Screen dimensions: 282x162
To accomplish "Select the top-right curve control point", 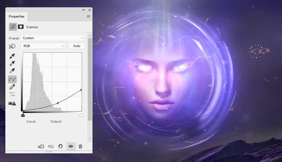I will pos(81,90).
